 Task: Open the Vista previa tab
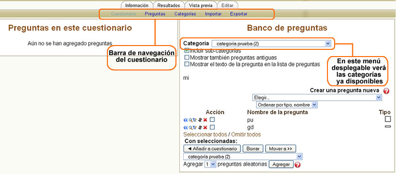[x=201, y=5]
